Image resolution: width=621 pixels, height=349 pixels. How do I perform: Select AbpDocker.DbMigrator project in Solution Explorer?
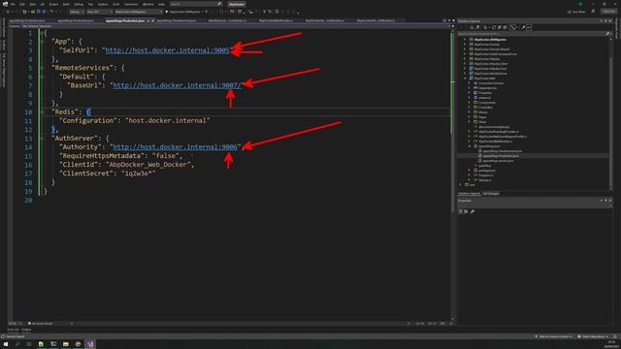point(490,40)
